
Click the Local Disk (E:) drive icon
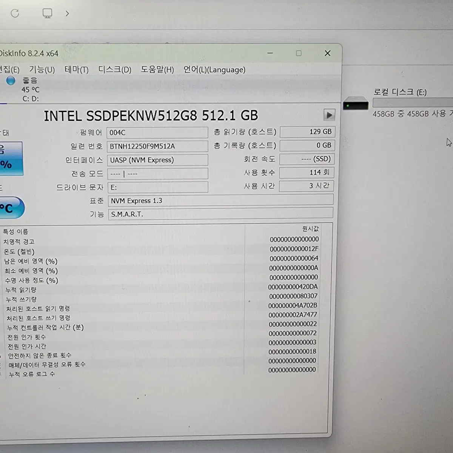click(x=356, y=103)
